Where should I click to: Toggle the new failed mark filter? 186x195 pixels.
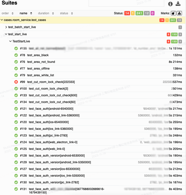pos(179,13)
